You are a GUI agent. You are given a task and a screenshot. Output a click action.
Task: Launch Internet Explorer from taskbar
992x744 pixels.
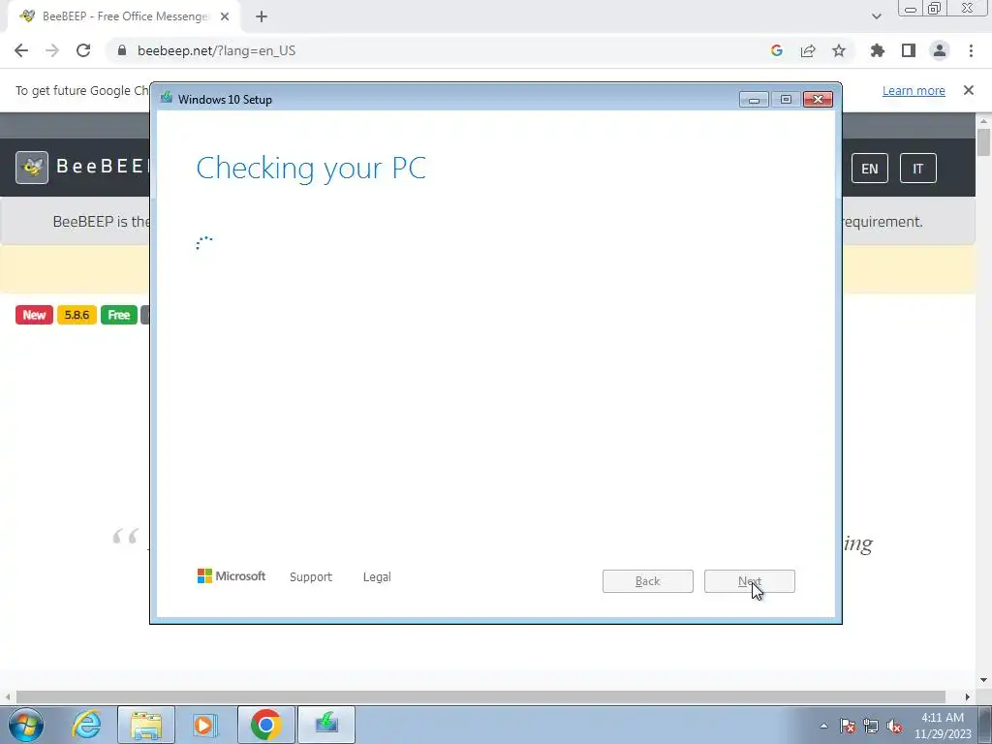tap(86, 725)
